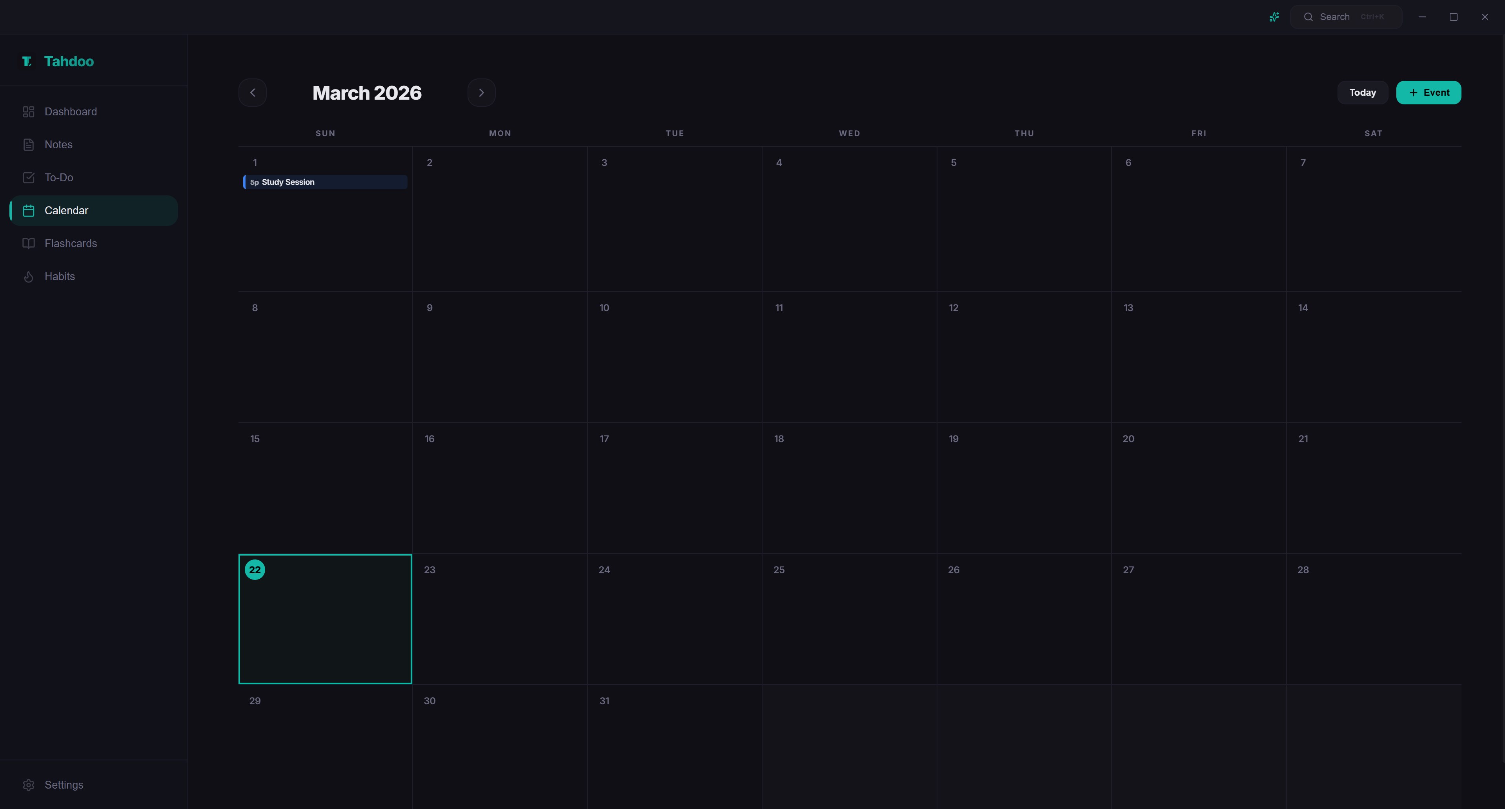Select day 28 in the calendar
Screen dimensions: 1505x809
click(1374, 618)
